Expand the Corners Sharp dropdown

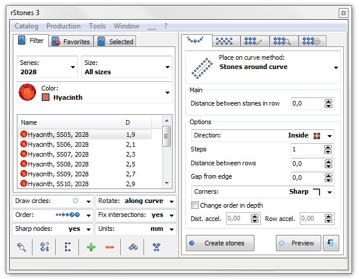329,193
